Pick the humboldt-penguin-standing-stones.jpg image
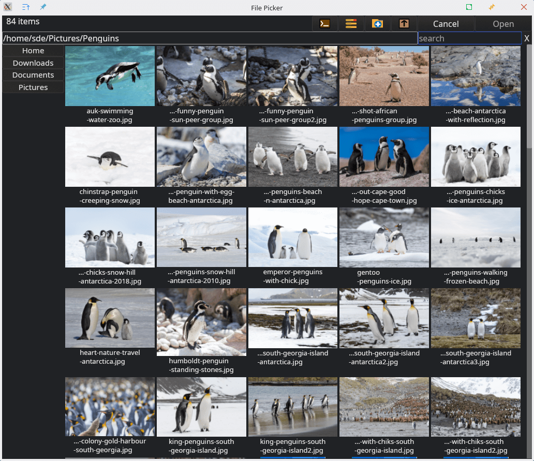 point(201,322)
